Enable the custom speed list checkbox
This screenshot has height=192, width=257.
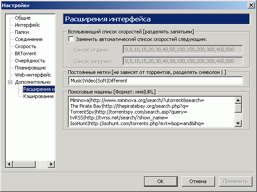[71, 39]
